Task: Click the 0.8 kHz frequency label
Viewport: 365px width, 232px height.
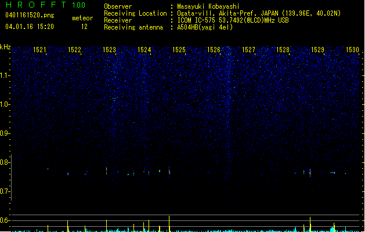Action: [x=5, y=162]
